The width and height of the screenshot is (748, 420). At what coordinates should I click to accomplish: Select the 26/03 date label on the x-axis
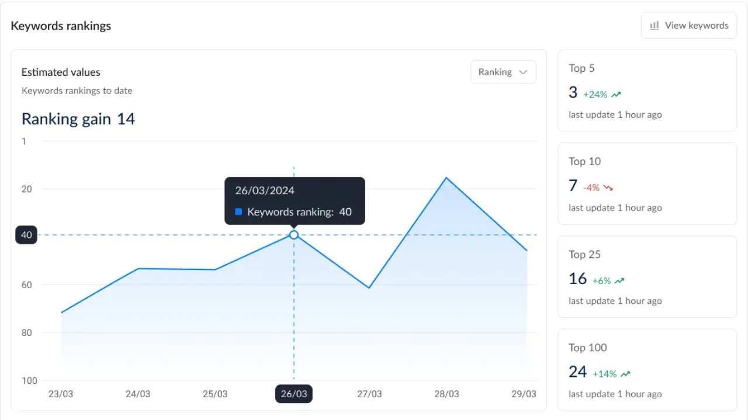click(x=293, y=394)
